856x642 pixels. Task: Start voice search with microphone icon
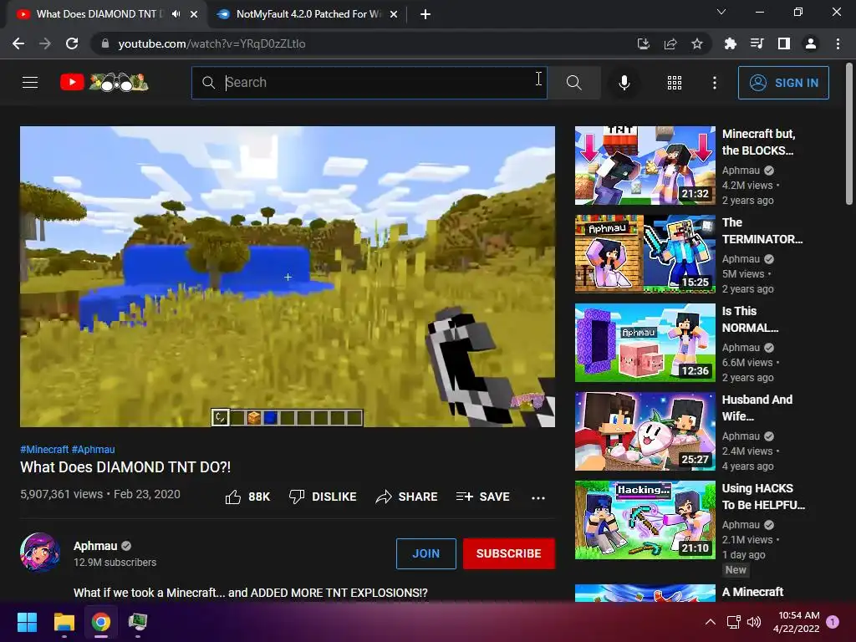[624, 83]
